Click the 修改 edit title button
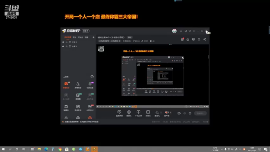270x152 pixels. coord(130,37)
